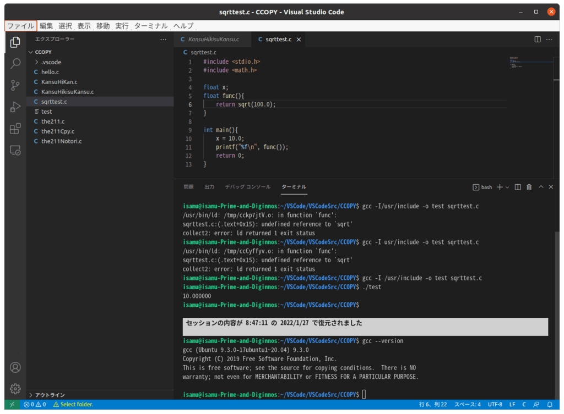Open the211Notori.c in the explorer
Image resolution: width=564 pixels, height=414 pixels.
[100, 141]
